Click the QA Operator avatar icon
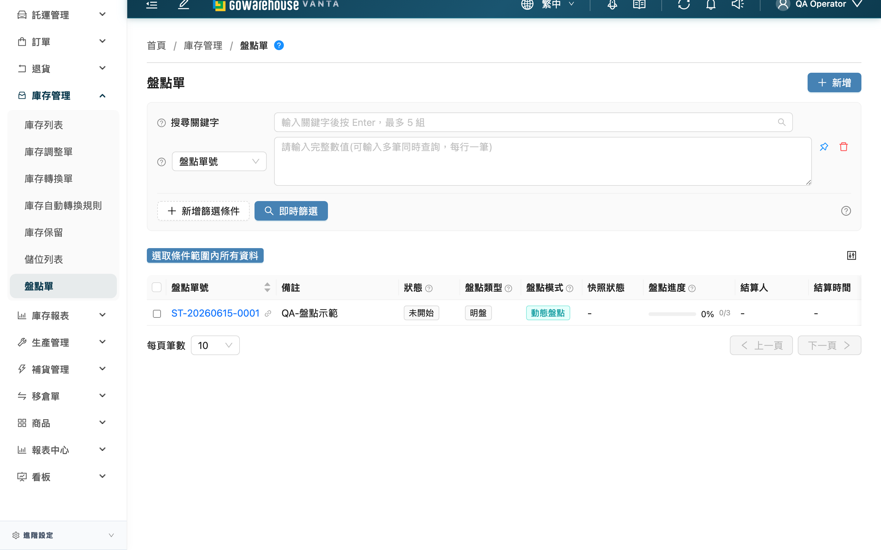 click(783, 4)
